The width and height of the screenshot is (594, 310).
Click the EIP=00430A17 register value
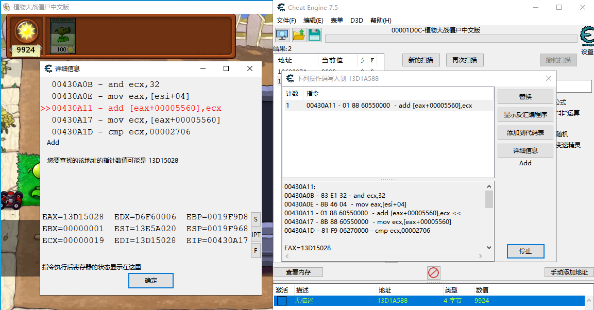point(217,240)
